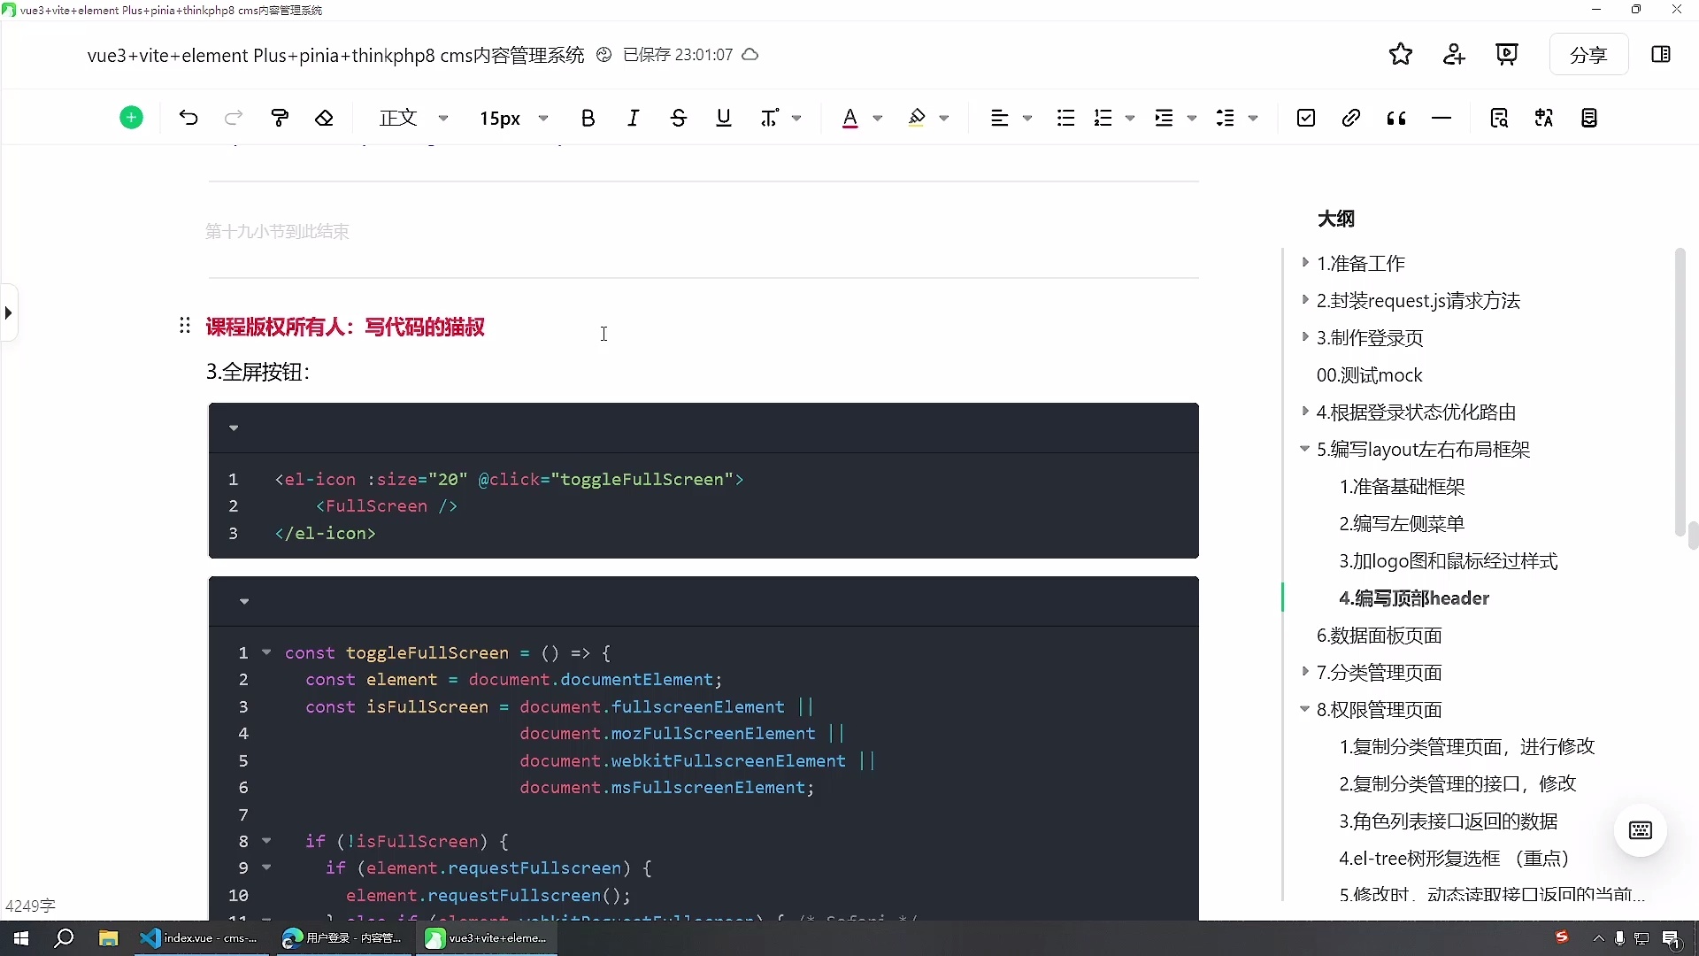The image size is (1699, 956).
Task: Toggle bold formatting
Action: (588, 118)
